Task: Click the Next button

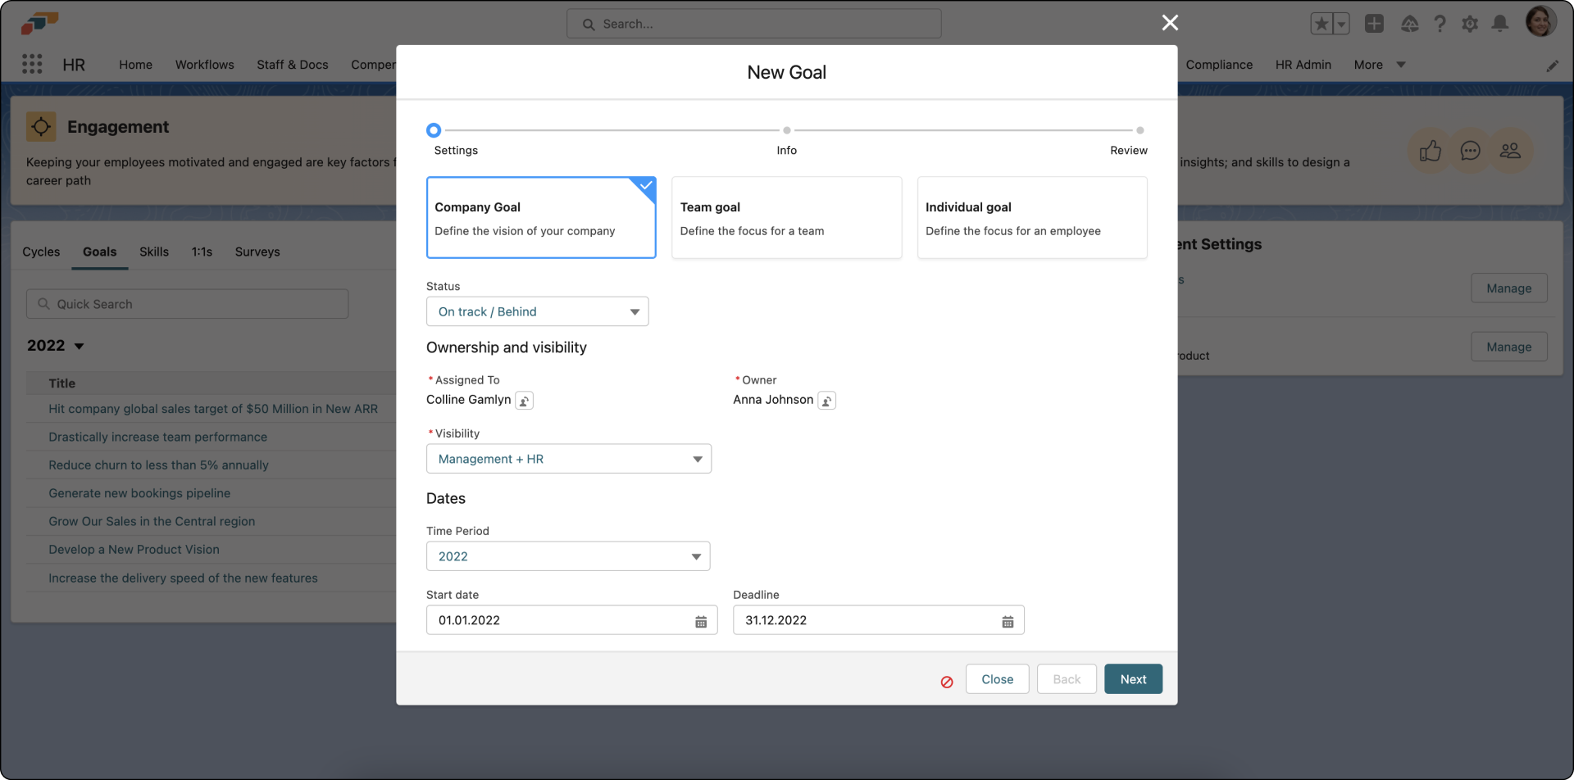Action: (1132, 678)
